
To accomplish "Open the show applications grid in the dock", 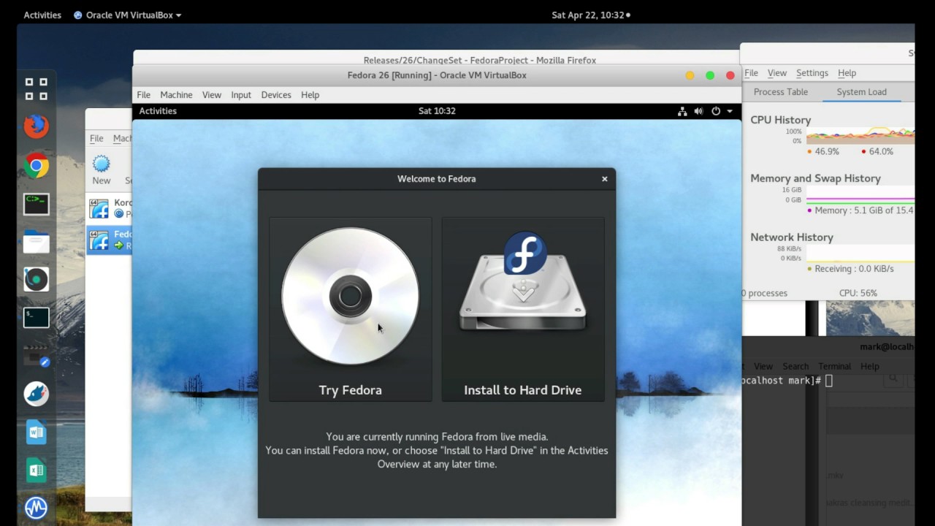I will coord(36,89).
